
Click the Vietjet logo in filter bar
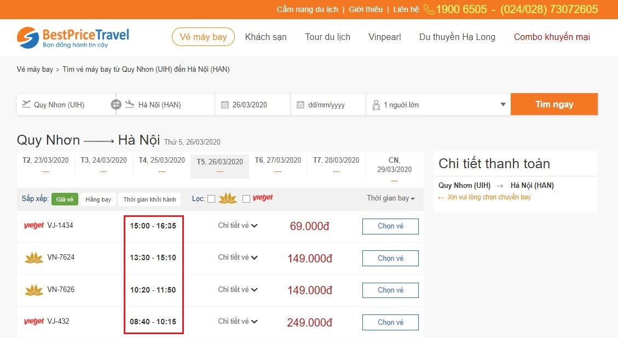click(263, 198)
